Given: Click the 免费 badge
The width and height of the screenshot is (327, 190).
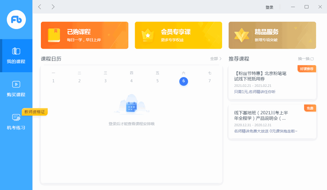Looking at the screenshot, I should pos(310,108).
